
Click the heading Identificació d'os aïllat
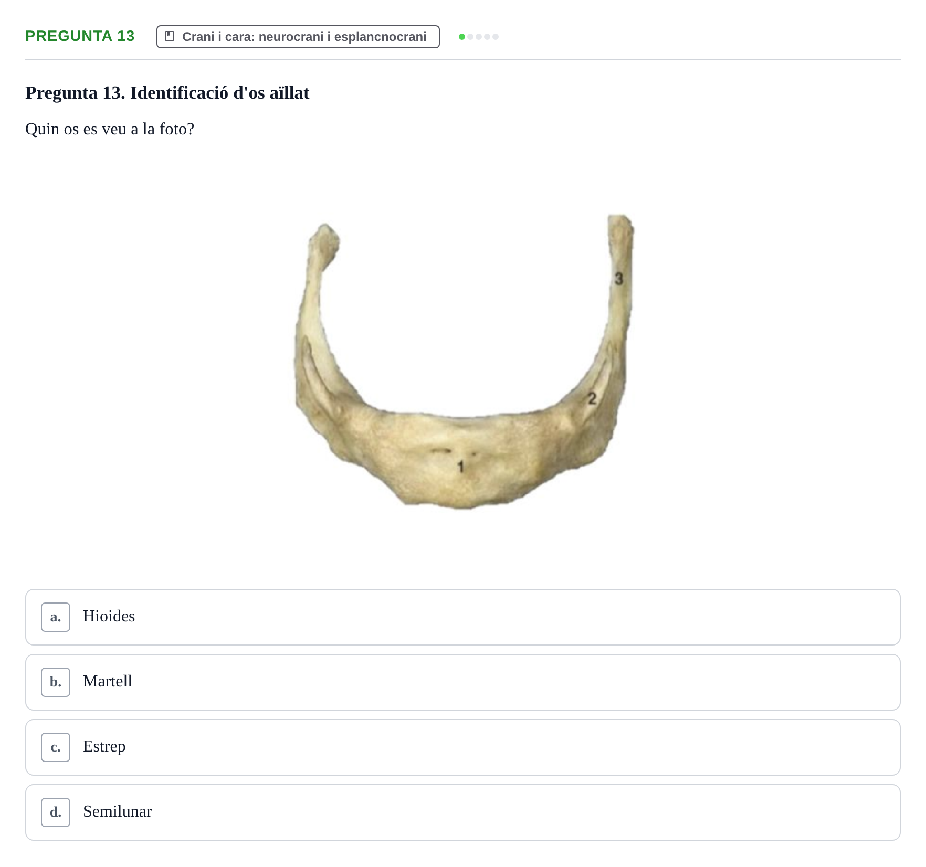(167, 93)
